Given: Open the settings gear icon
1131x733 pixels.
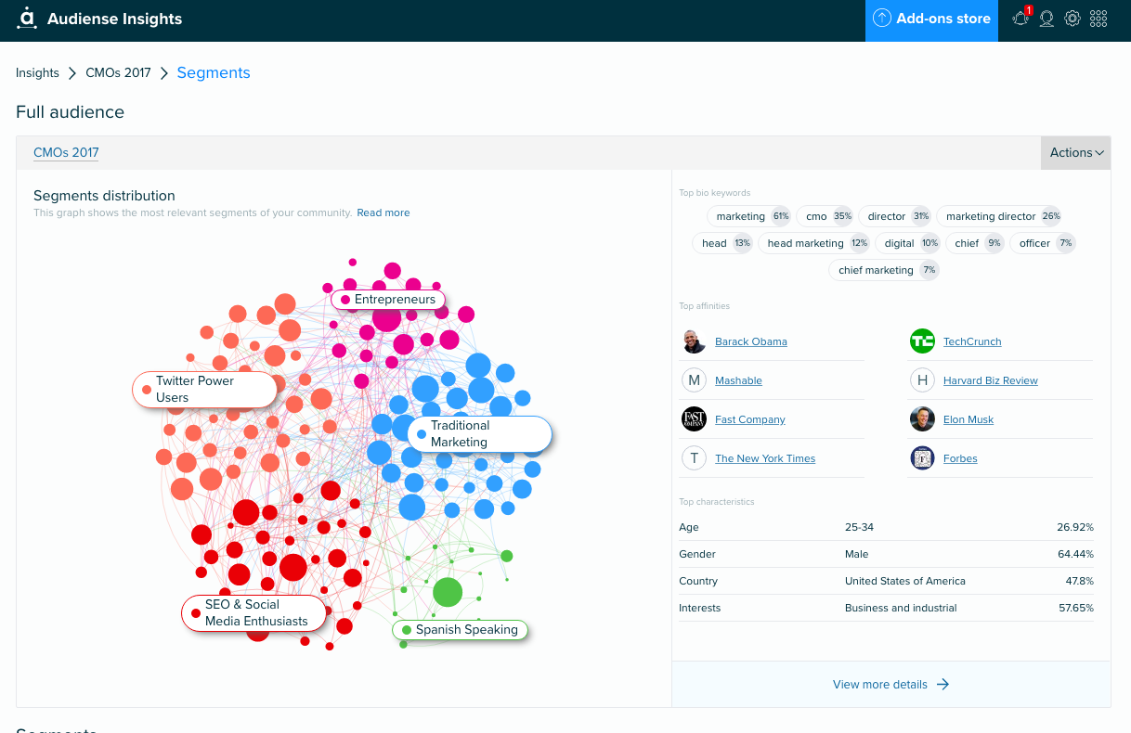Looking at the screenshot, I should click(1072, 19).
